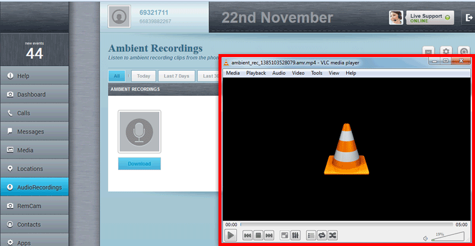This screenshot has height=246, width=475.
Task: Select the All filter tab
Action: pyautogui.click(x=116, y=76)
